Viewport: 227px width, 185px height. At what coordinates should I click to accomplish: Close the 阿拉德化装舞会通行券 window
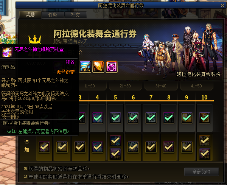[x=222, y=6]
